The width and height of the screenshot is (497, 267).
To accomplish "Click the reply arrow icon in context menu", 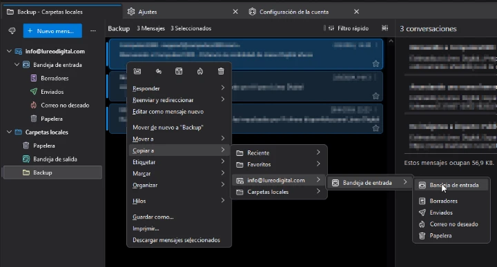I will 159,71.
